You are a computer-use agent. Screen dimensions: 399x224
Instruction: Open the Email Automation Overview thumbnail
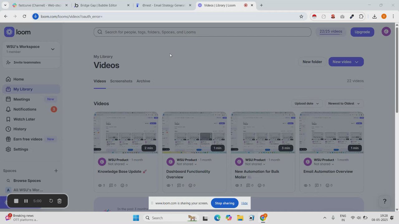click(332, 133)
